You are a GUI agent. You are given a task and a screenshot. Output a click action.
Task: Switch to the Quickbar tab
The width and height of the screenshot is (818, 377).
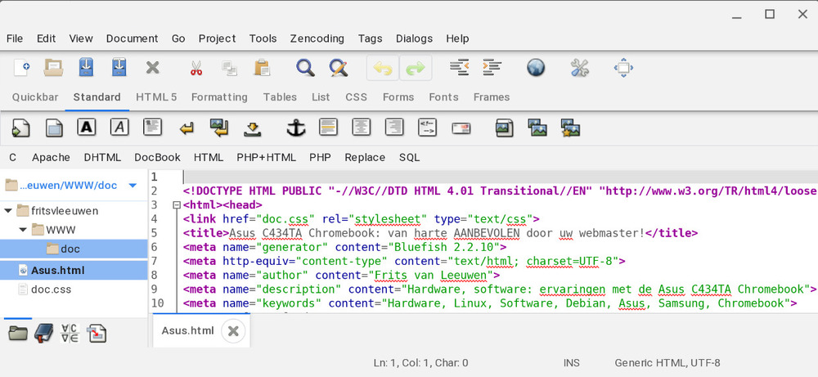[35, 97]
